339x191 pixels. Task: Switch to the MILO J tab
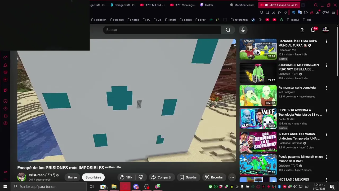152,5
